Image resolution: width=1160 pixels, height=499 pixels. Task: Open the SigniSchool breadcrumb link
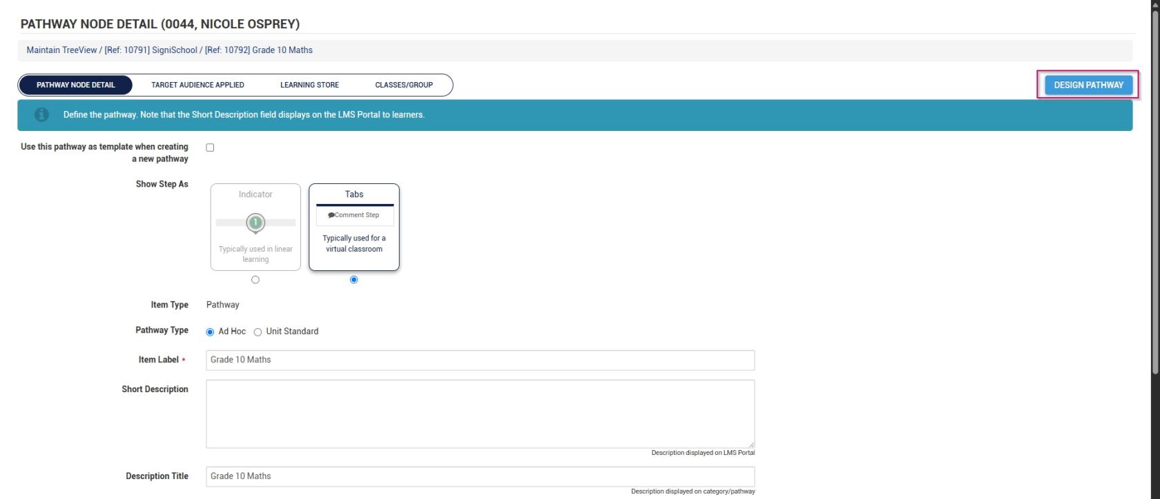151,50
